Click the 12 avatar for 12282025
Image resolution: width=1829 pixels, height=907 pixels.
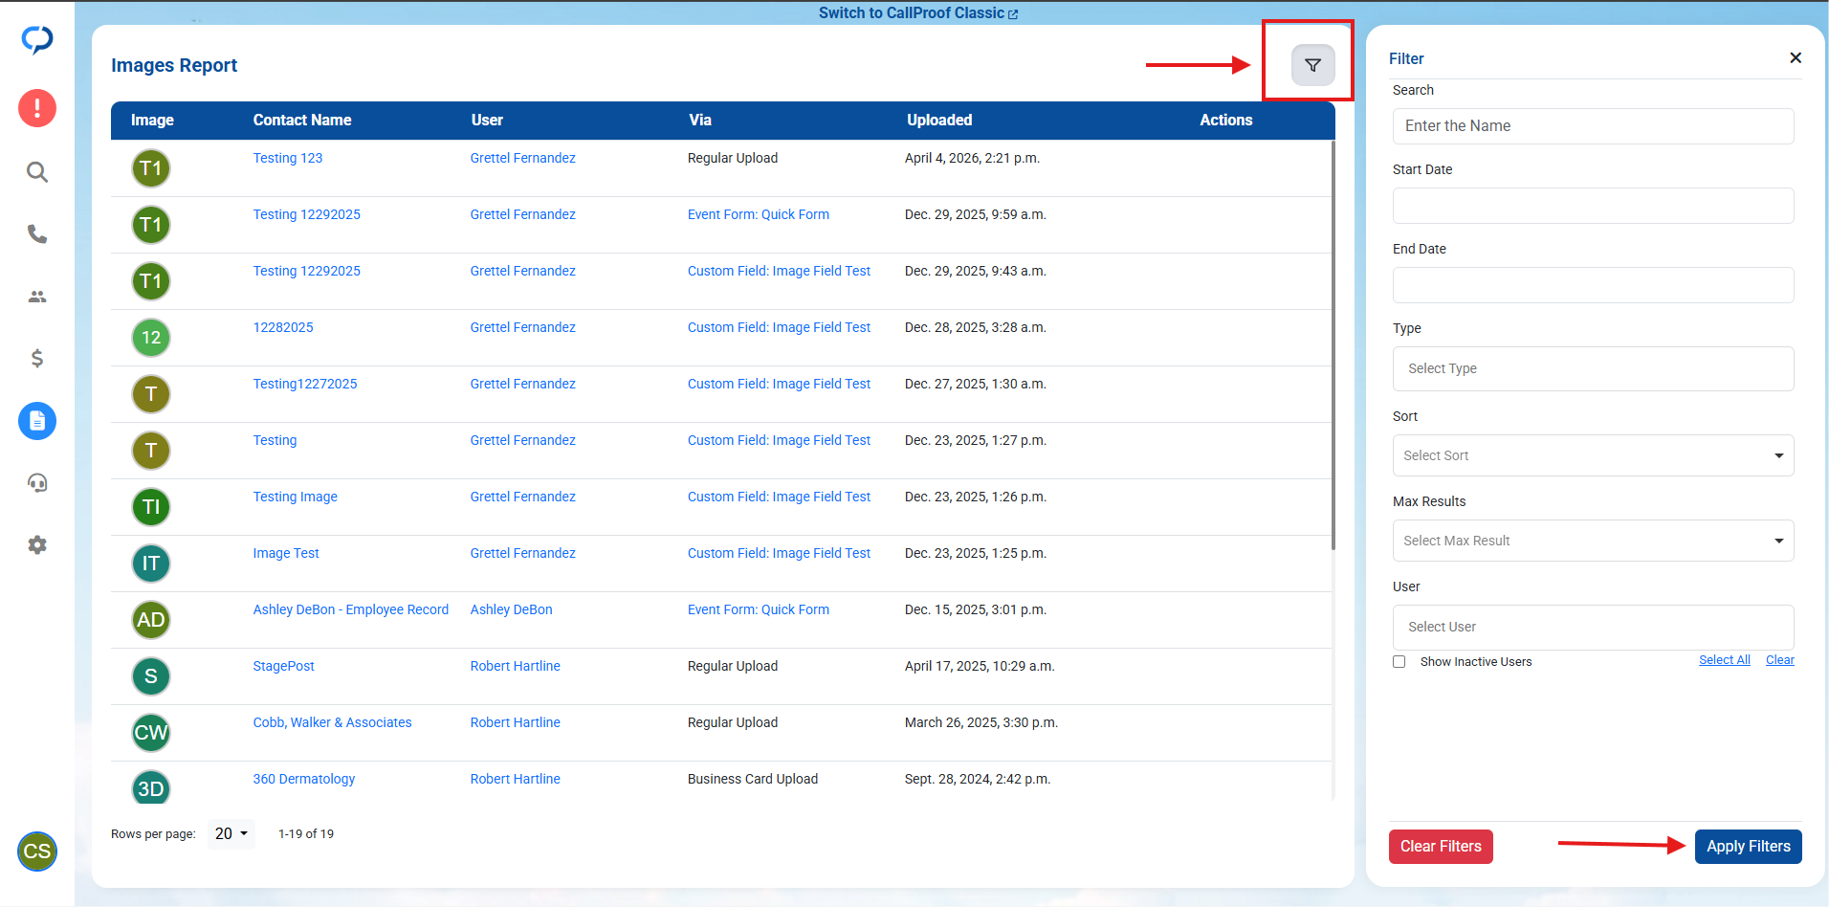point(151,338)
